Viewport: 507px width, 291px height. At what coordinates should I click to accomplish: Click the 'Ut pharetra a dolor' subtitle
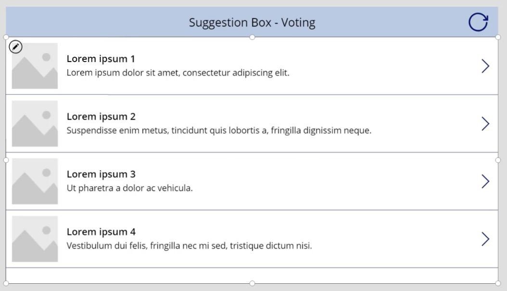[130, 188]
